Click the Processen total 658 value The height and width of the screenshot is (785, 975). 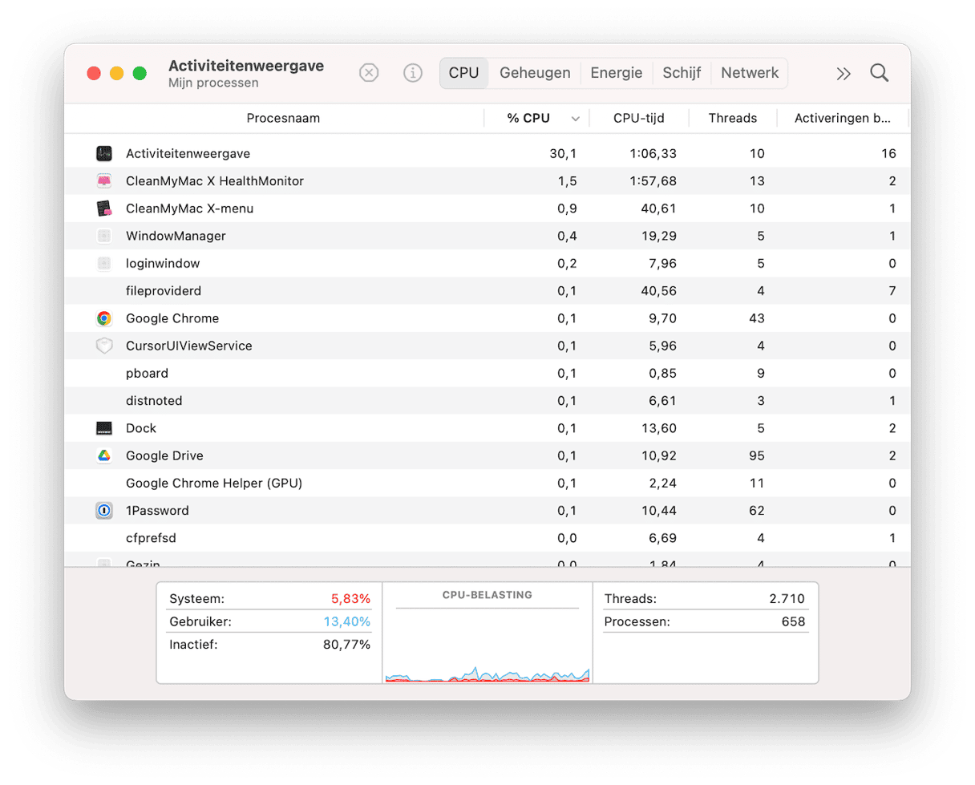click(794, 621)
